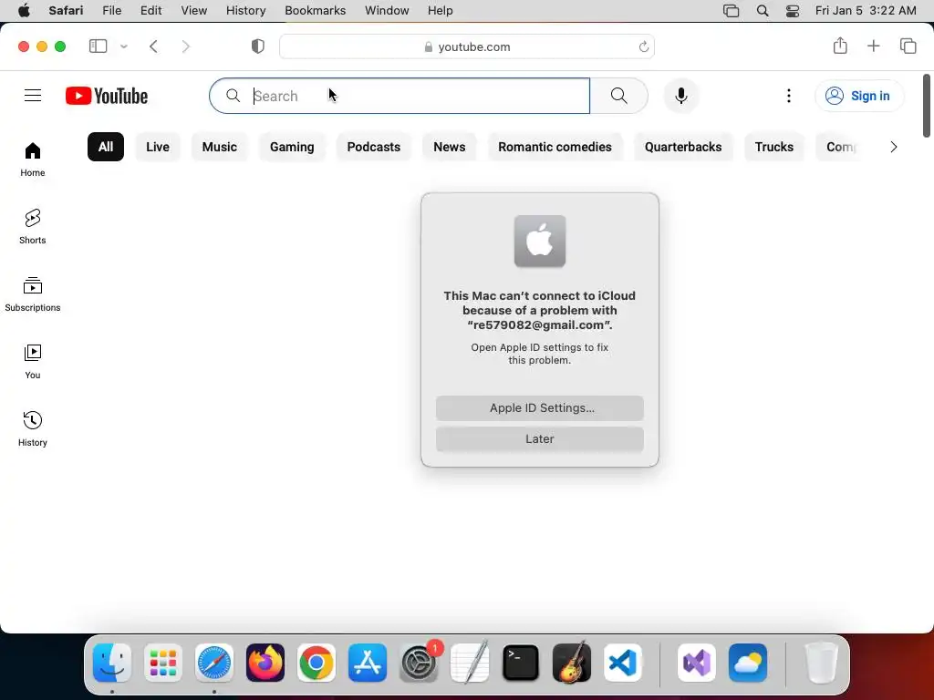Open the Bookmarks menu
This screenshot has height=700, width=934.
tap(315, 11)
